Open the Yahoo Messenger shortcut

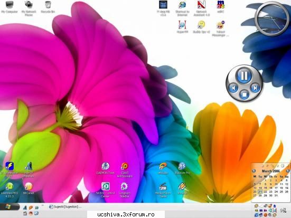[220, 29]
